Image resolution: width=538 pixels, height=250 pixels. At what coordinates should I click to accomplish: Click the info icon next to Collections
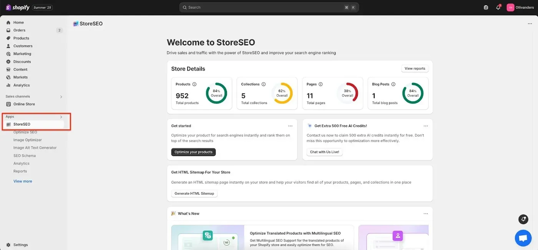[x=264, y=84]
